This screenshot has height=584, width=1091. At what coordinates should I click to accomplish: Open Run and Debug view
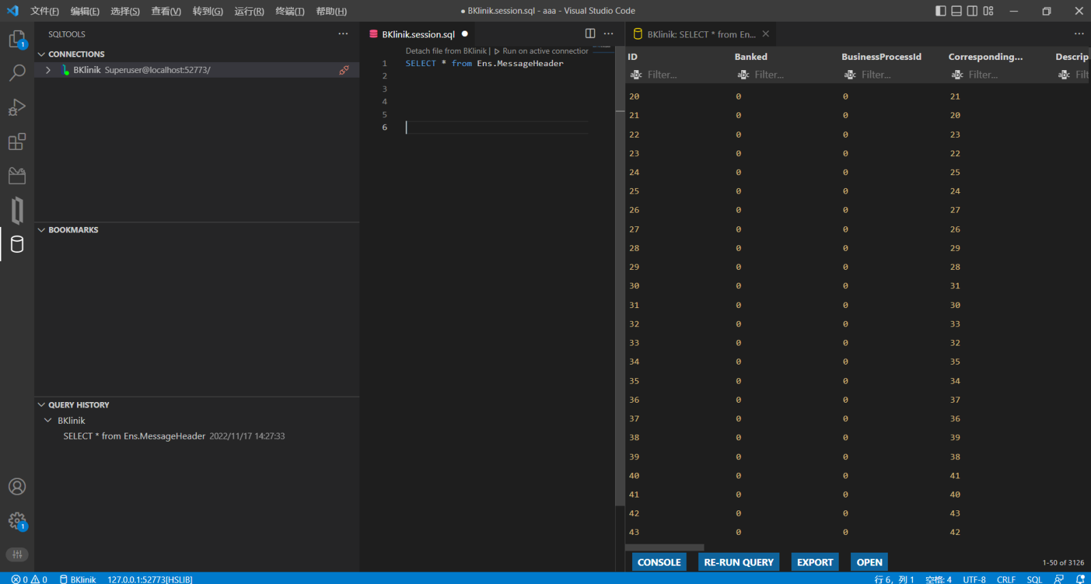click(17, 107)
